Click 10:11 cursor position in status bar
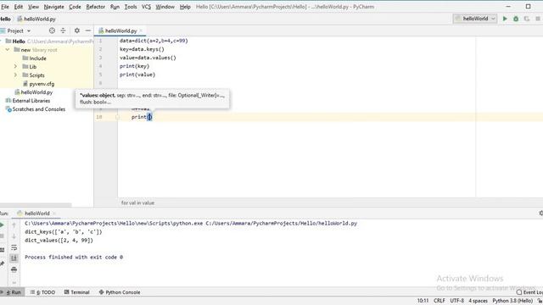The image size is (543, 305). [423, 301]
